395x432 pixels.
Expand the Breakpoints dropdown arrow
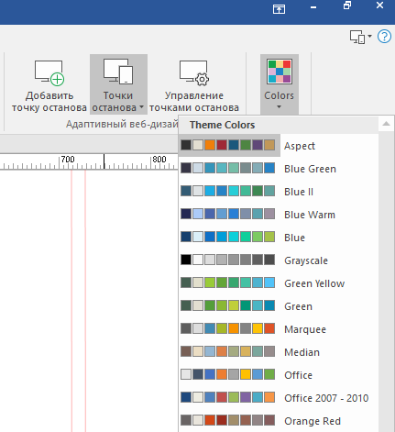click(x=141, y=107)
